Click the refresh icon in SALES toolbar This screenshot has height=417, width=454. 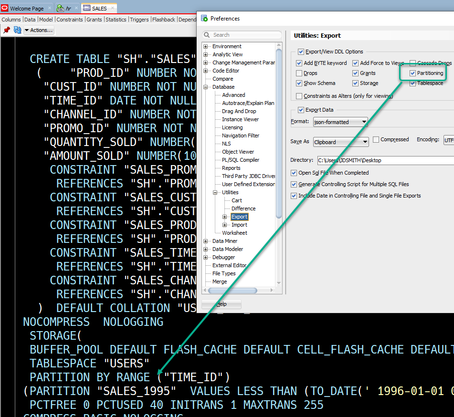pos(17,30)
